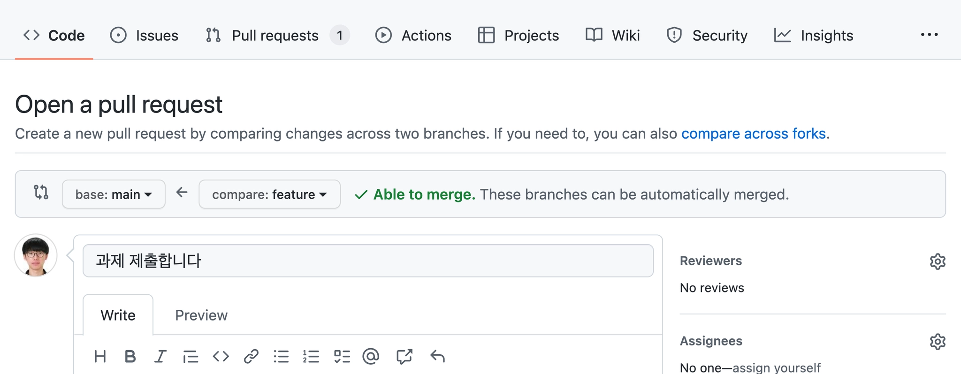
Task: Insert a numbered list
Action: [311, 357]
